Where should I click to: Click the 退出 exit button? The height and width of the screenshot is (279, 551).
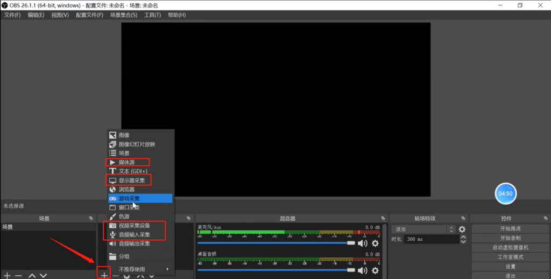click(510, 276)
